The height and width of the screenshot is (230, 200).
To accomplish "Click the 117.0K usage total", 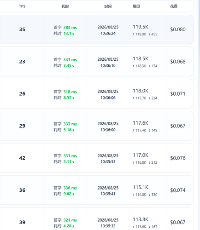I will click(x=141, y=155).
